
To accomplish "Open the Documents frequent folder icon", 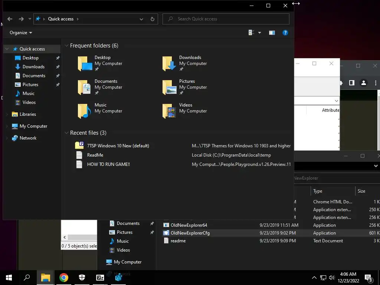I will tap(85, 87).
